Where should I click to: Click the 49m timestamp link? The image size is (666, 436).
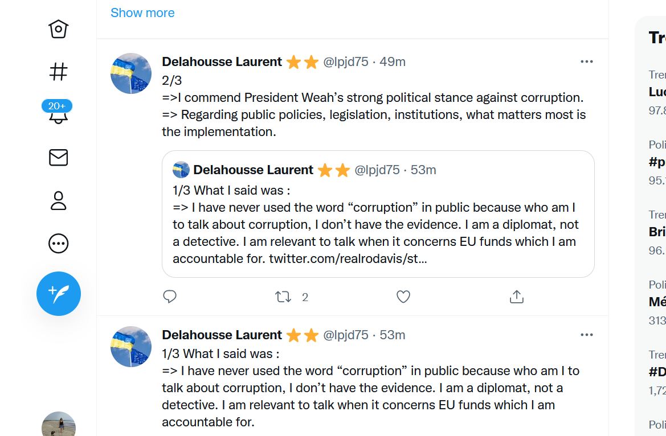click(x=393, y=61)
